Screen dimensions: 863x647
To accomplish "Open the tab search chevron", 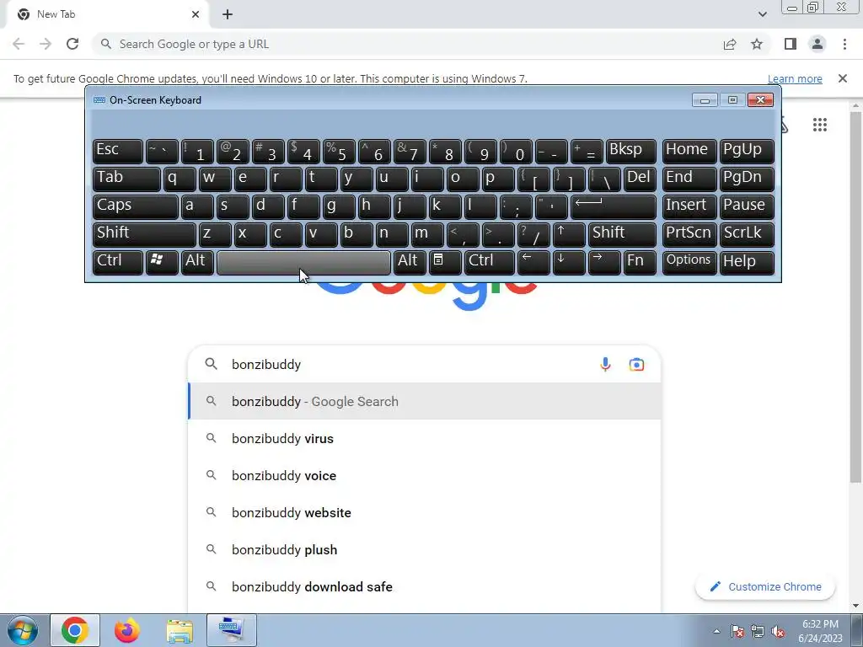I will coord(762,14).
